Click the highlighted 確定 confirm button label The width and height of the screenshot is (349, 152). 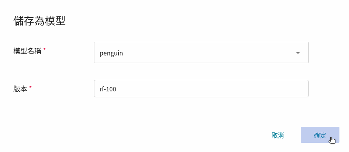click(320, 135)
